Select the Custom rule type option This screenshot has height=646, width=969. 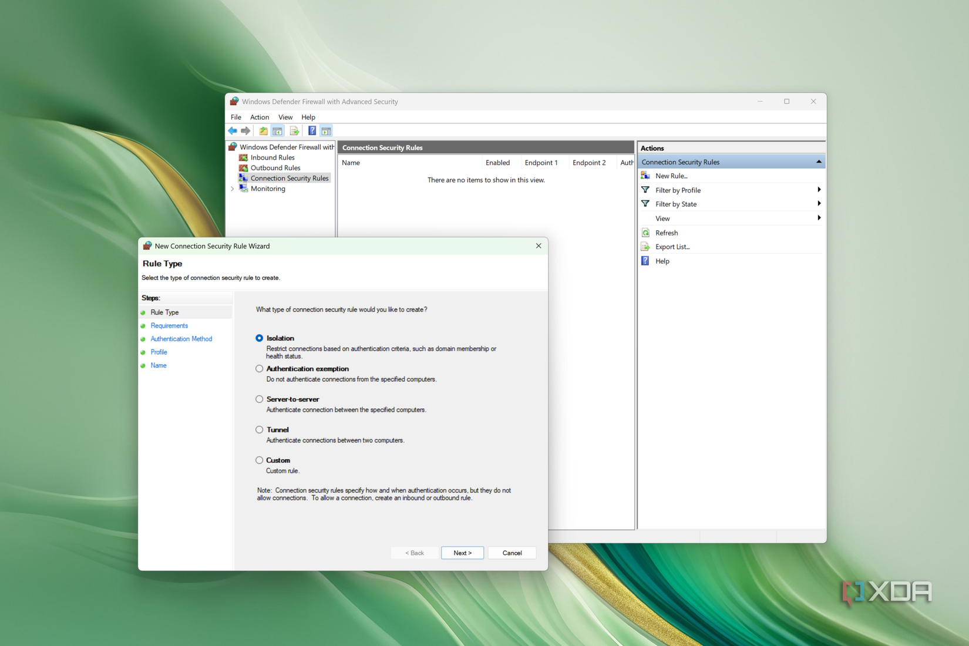coord(259,460)
